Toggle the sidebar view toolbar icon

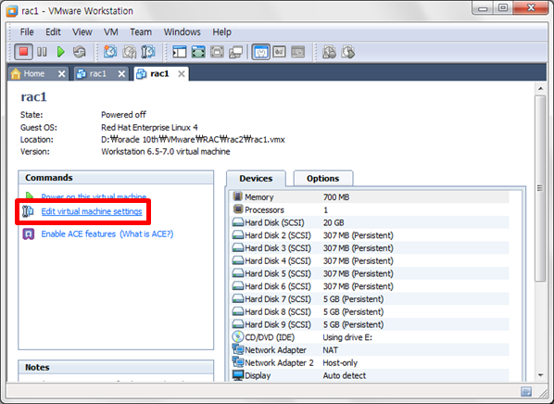point(180,52)
